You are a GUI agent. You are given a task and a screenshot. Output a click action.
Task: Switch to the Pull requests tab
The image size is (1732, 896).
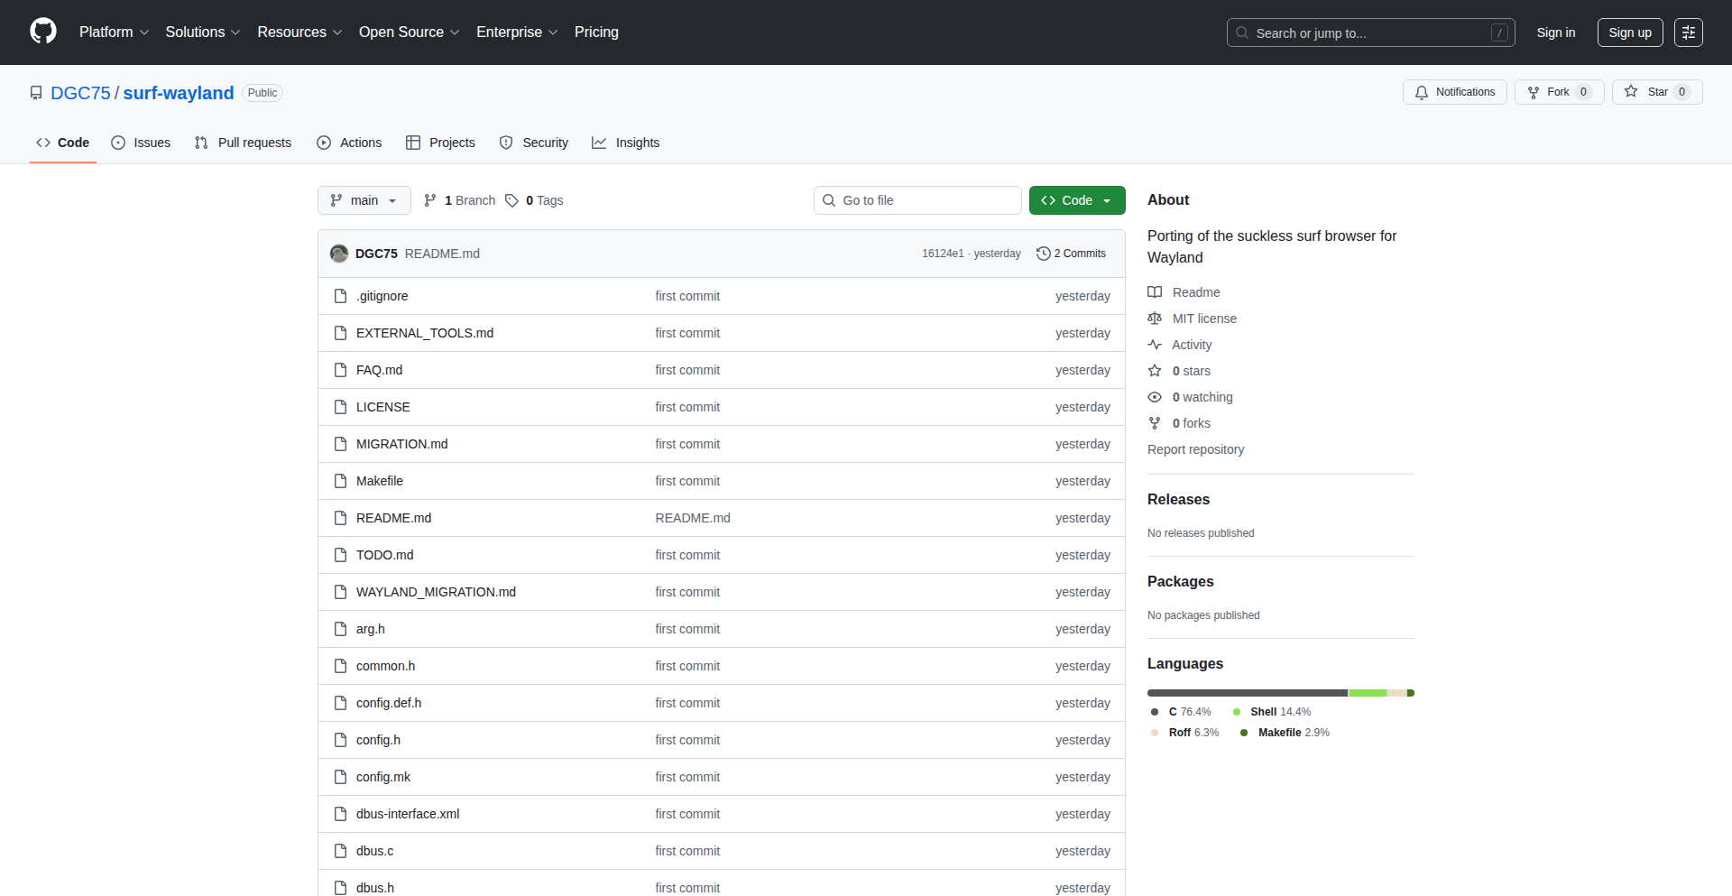[243, 143]
